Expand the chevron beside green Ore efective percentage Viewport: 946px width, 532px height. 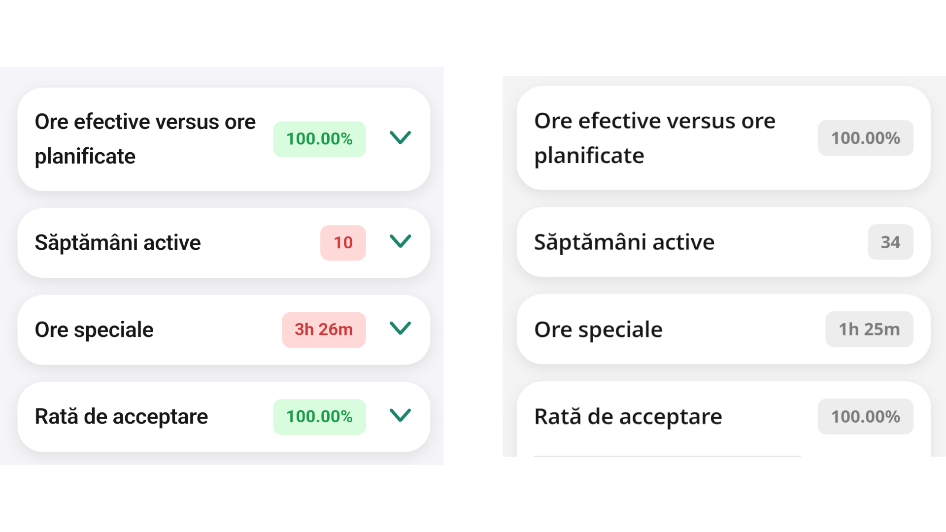point(400,138)
